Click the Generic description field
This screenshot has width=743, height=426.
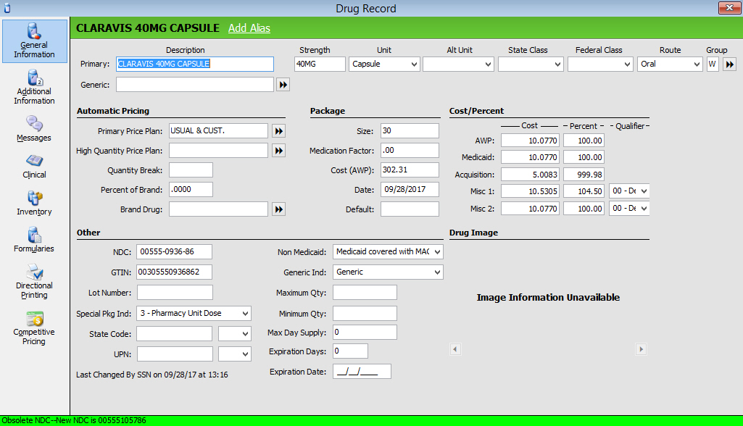point(195,85)
